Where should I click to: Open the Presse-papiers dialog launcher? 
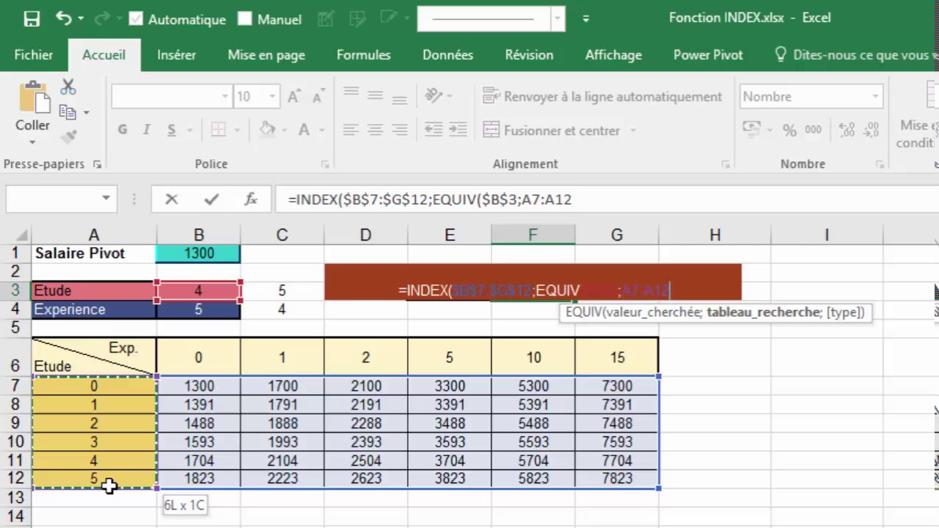coord(97,165)
